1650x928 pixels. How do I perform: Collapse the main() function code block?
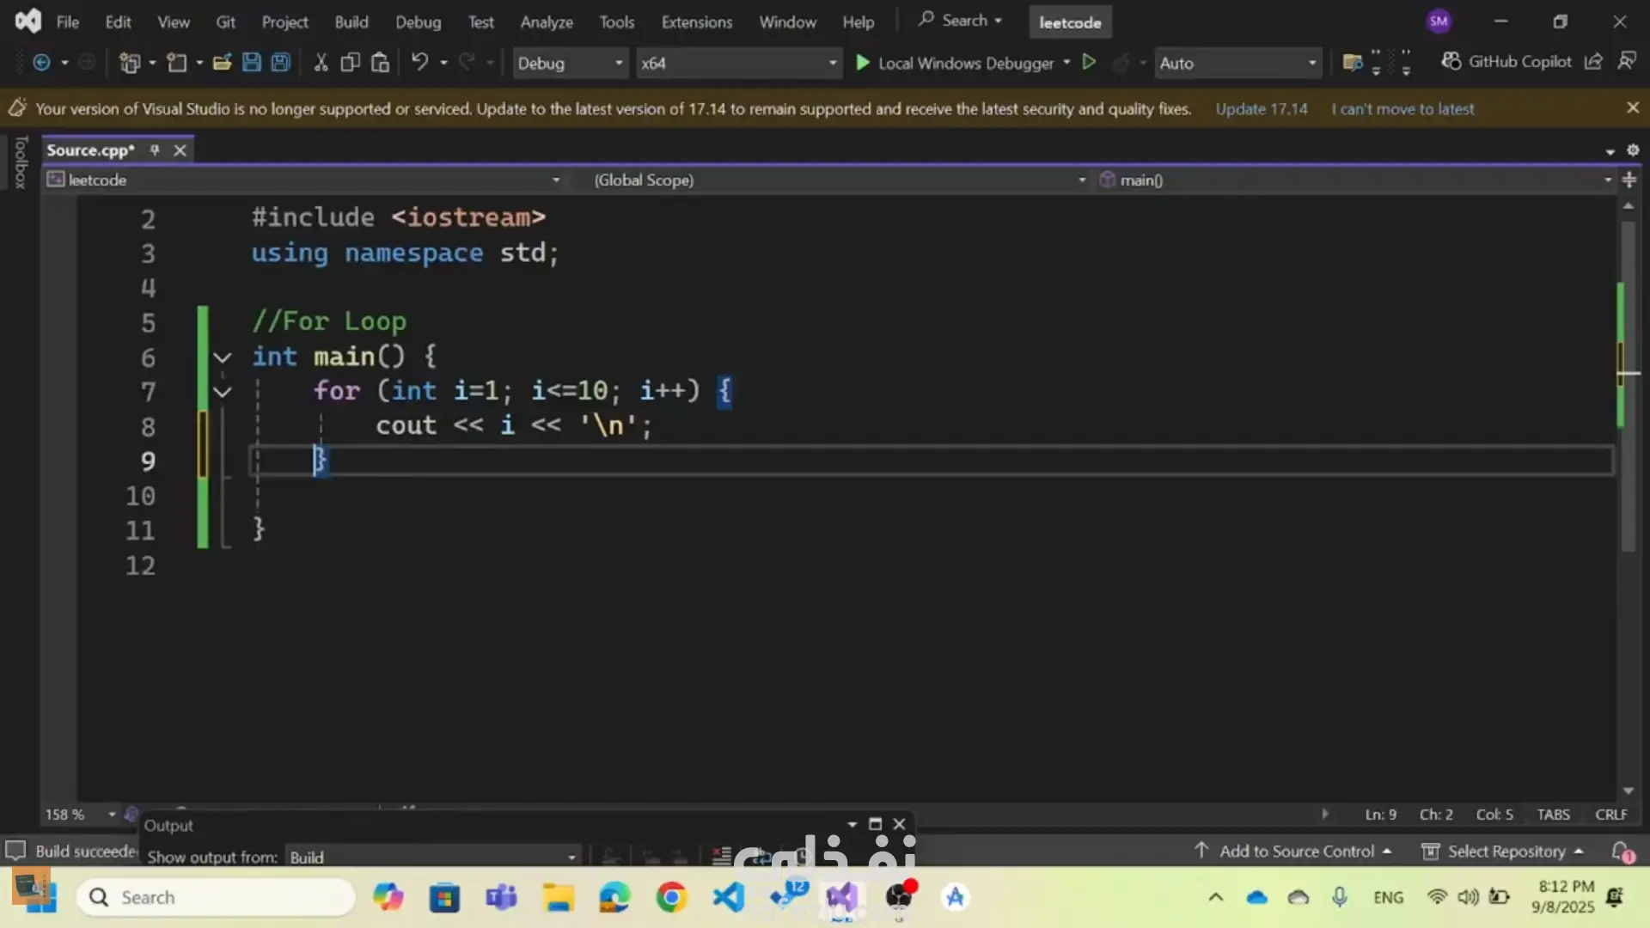click(223, 357)
